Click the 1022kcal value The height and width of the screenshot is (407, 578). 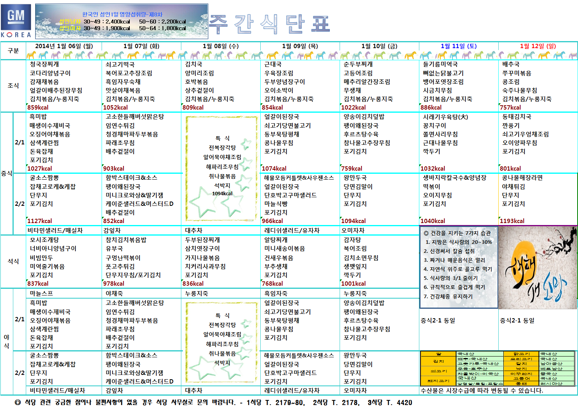click(x=354, y=108)
